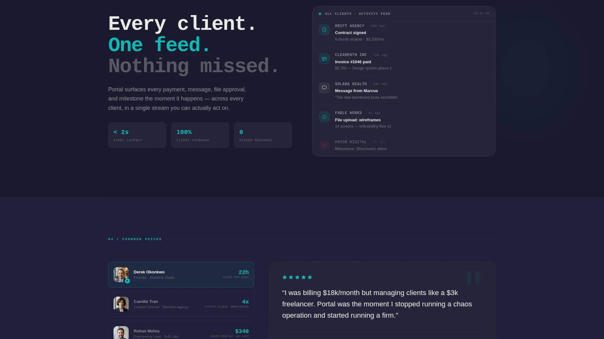This screenshot has width=604, height=339.
Task: Click the 'One feed.' teal headline
Action: [159, 45]
